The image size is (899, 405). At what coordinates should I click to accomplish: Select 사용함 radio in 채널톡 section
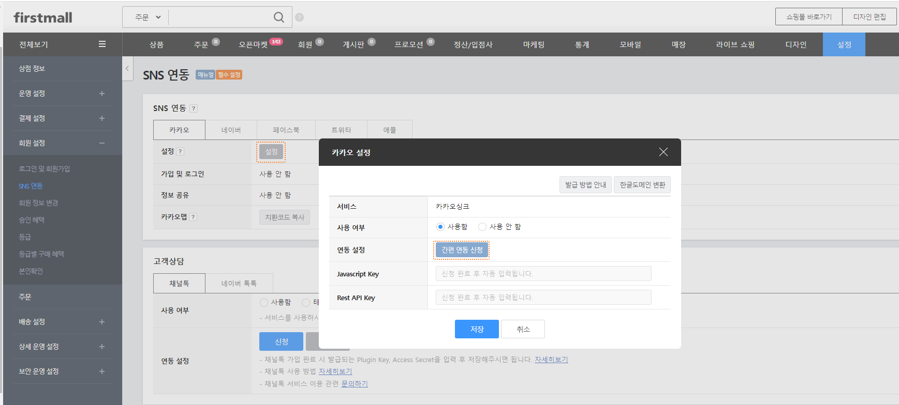[x=264, y=302]
